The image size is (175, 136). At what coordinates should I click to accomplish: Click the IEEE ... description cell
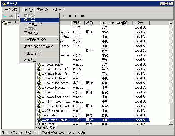coord(77,106)
